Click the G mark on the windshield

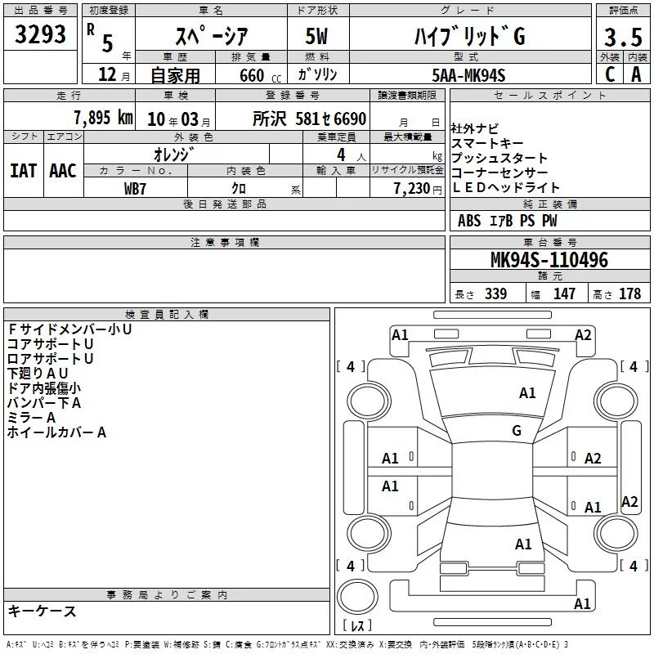516,431
